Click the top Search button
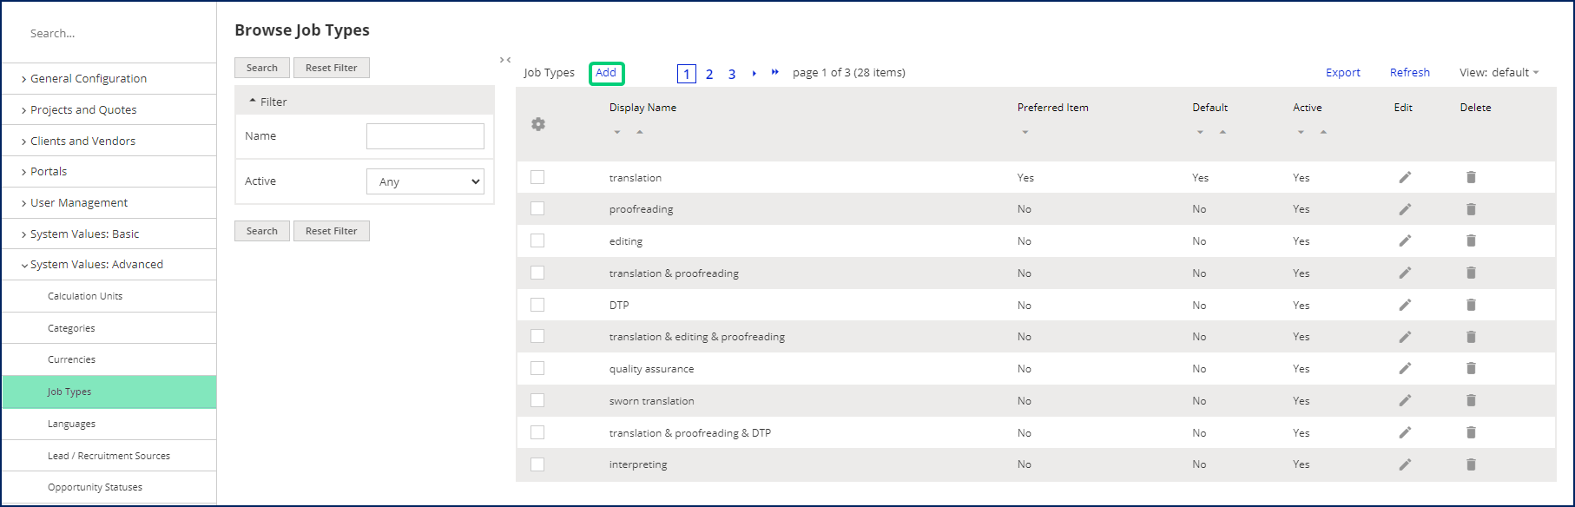Image resolution: width=1575 pixels, height=507 pixels. [x=262, y=68]
